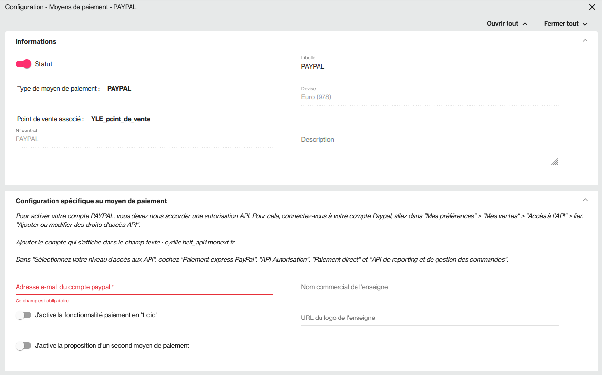Focus Adresse e-mail du compte paypal field
Viewport: 602px width, 375px height.
click(144, 287)
